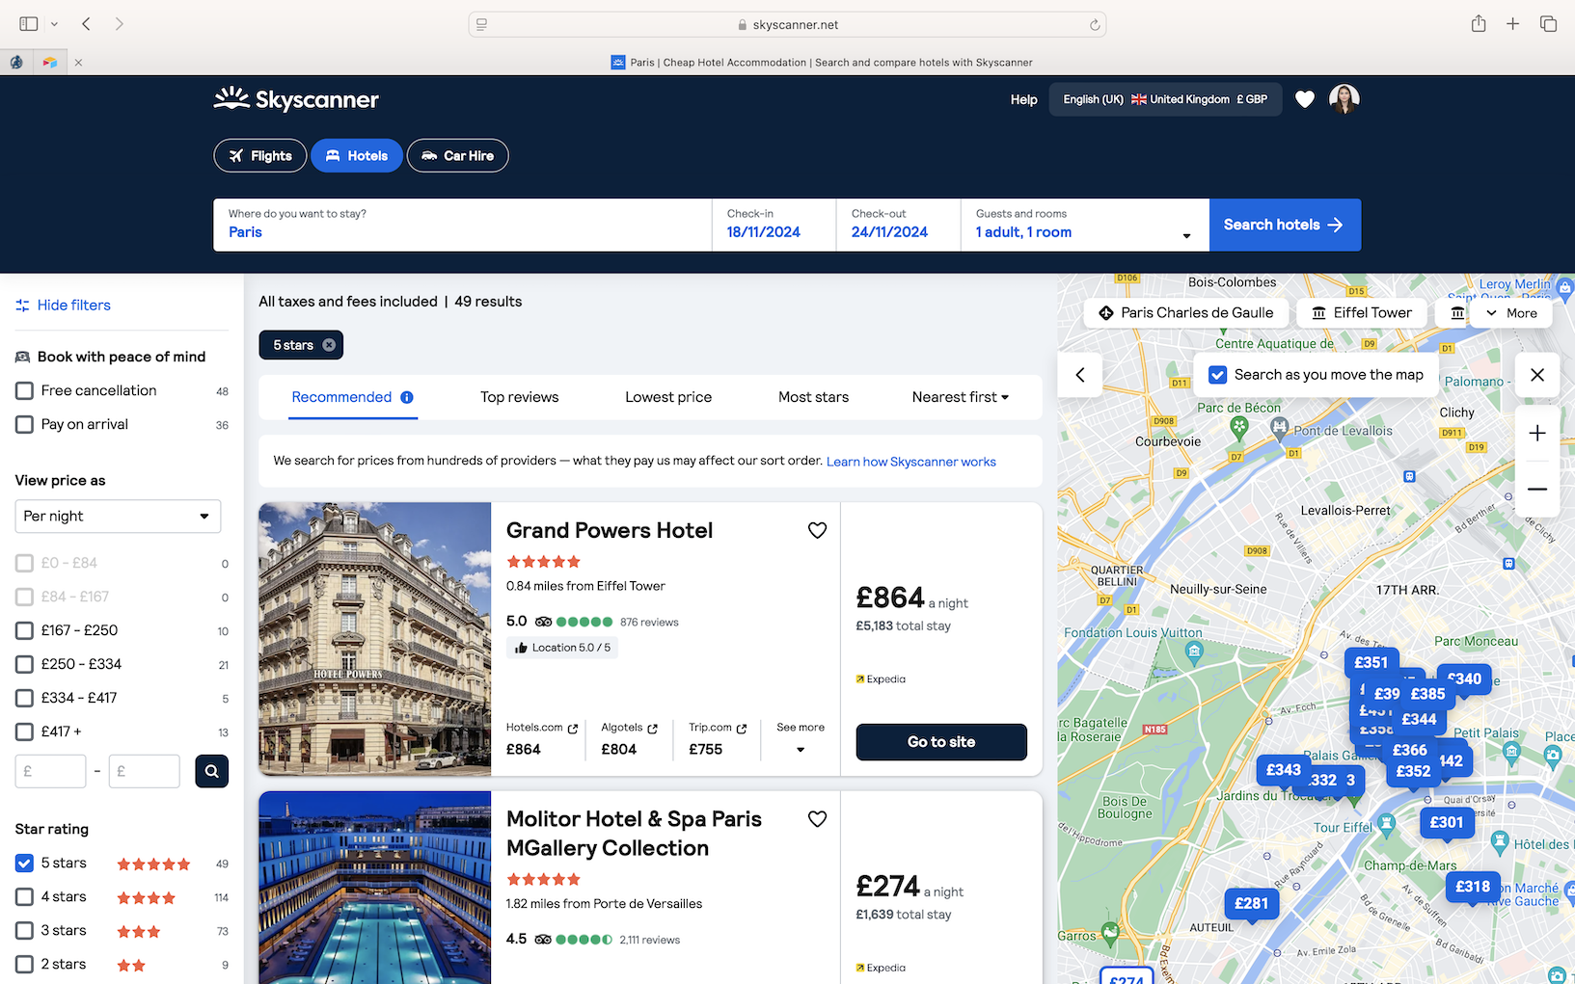Tick the £250 - £334 price range
This screenshot has height=984, width=1575.
(24, 664)
